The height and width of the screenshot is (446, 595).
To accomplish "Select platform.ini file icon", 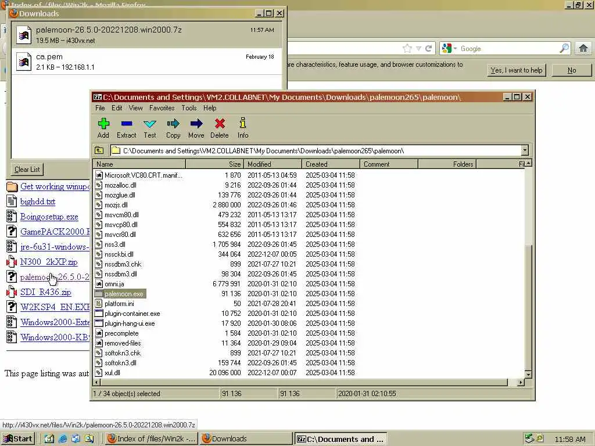I will click(x=99, y=304).
